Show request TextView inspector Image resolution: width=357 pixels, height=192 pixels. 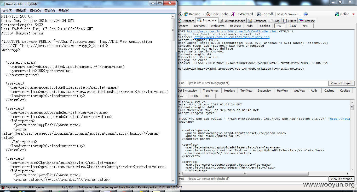click(x=199, y=26)
